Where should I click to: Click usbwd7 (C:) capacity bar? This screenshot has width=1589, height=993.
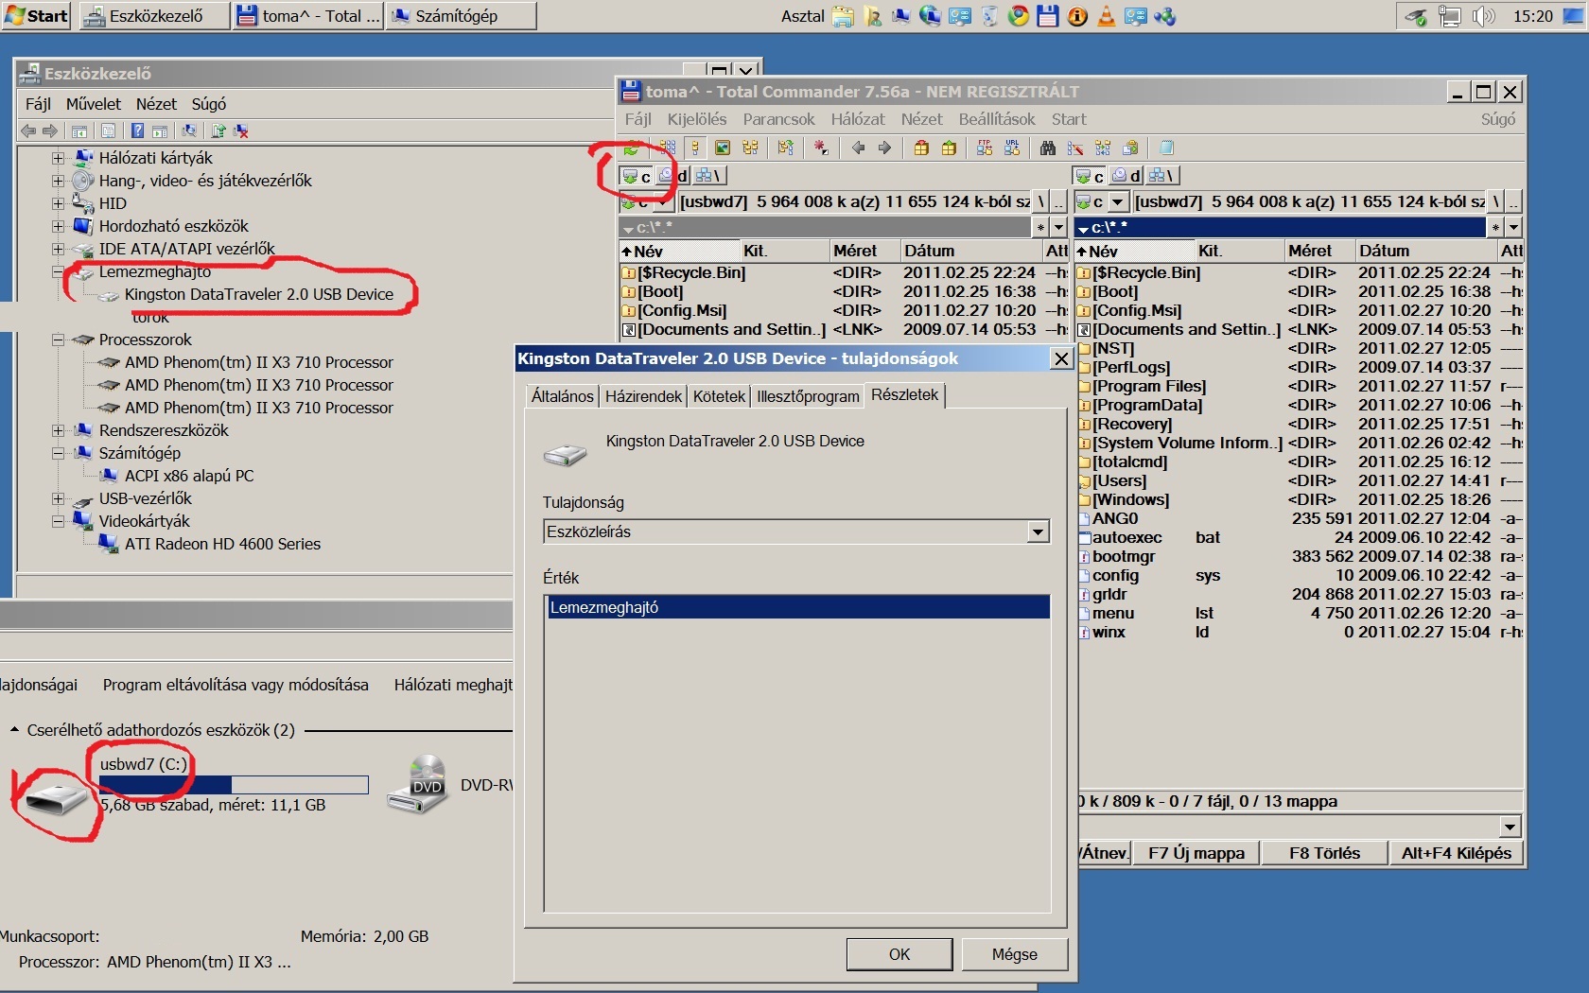click(234, 785)
